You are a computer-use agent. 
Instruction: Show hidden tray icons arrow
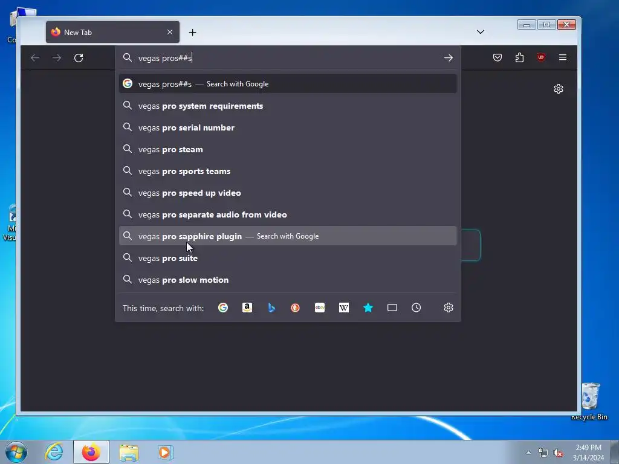[528, 453]
